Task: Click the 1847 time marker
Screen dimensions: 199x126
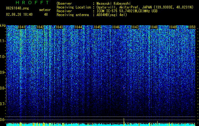Action: point(135,27)
